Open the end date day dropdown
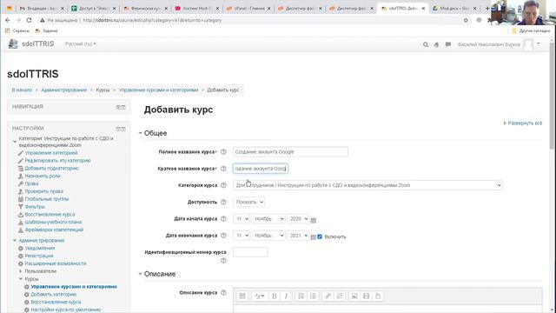 point(242,236)
